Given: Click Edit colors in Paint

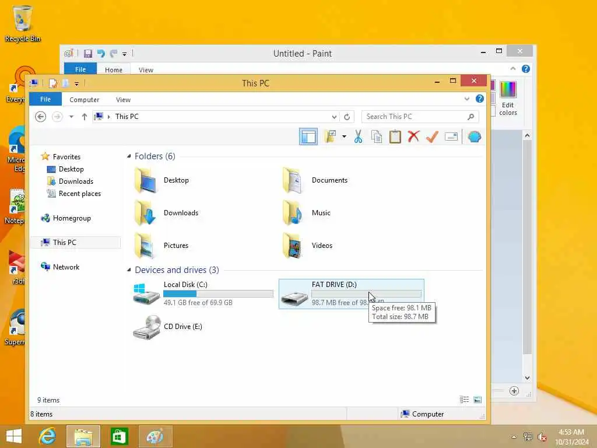Looking at the screenshot, I should point(508,98).
